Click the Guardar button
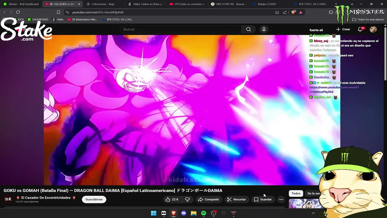Image resolution: width=387 pixels, height=218 pixels. [x=263, y=200]
